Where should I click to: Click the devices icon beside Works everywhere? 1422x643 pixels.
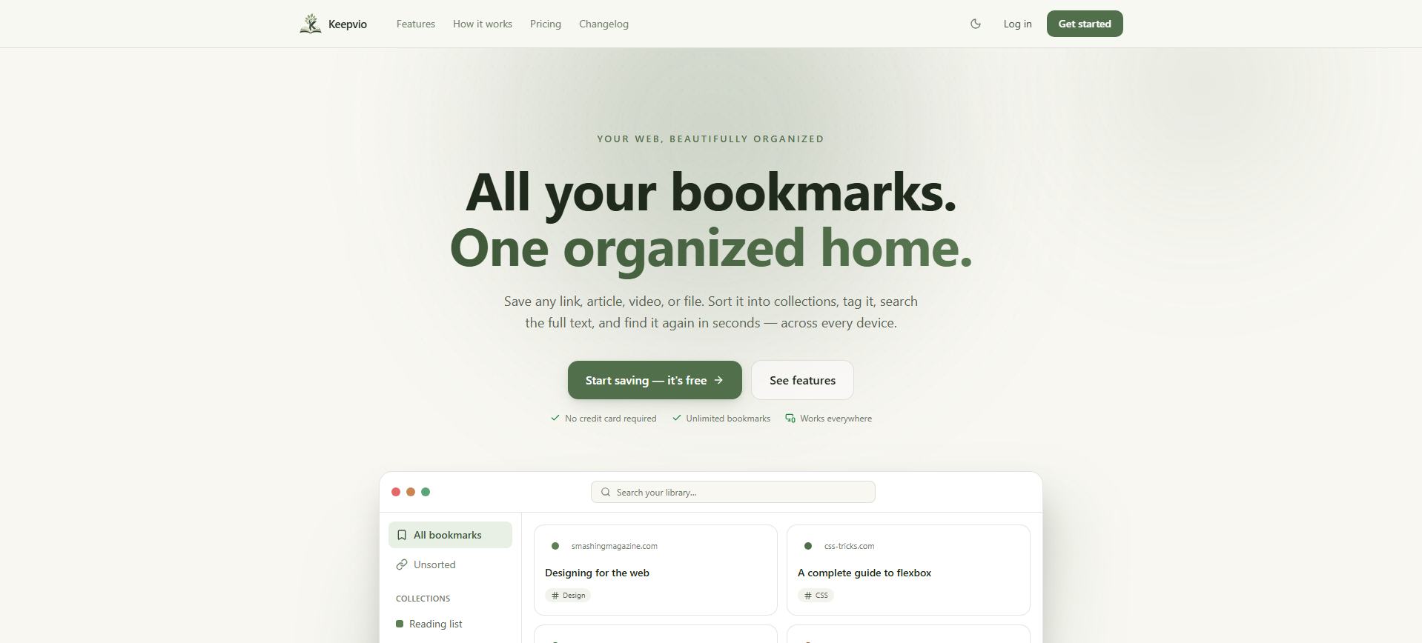tap(790, 419)
